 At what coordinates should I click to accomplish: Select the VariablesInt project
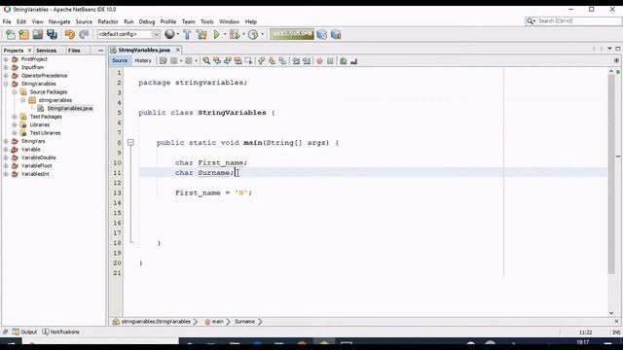point(35,174)
